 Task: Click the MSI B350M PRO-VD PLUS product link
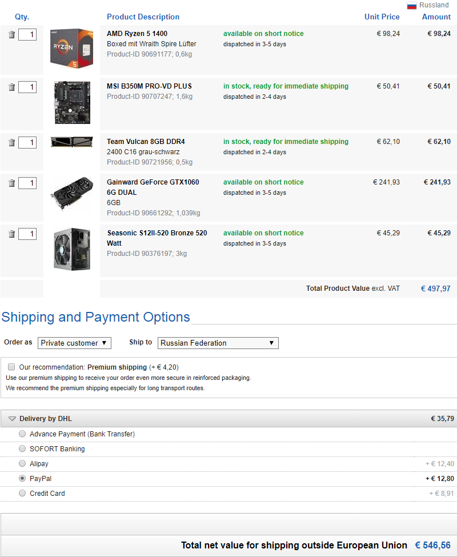149,86
